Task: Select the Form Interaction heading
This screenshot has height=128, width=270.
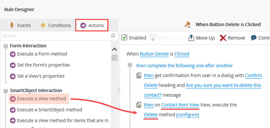Action: click(x=28, y=46)
